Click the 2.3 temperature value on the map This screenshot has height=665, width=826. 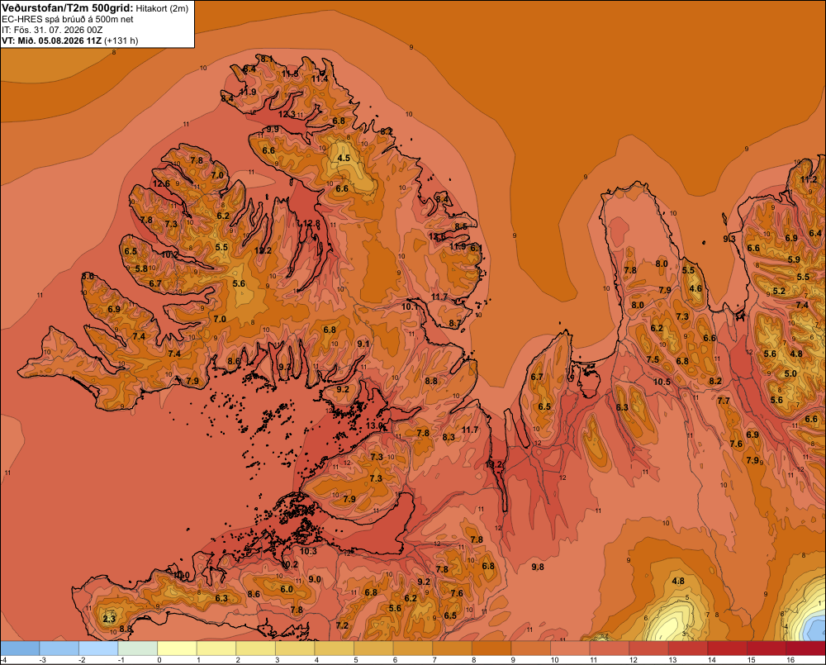pos(109,619)
